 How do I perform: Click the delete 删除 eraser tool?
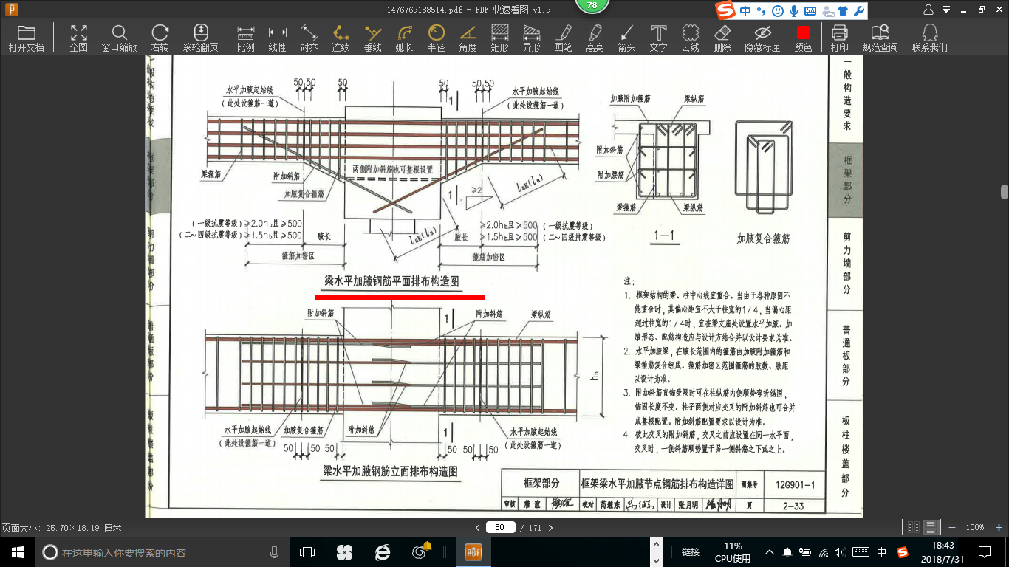coord(722,38)
